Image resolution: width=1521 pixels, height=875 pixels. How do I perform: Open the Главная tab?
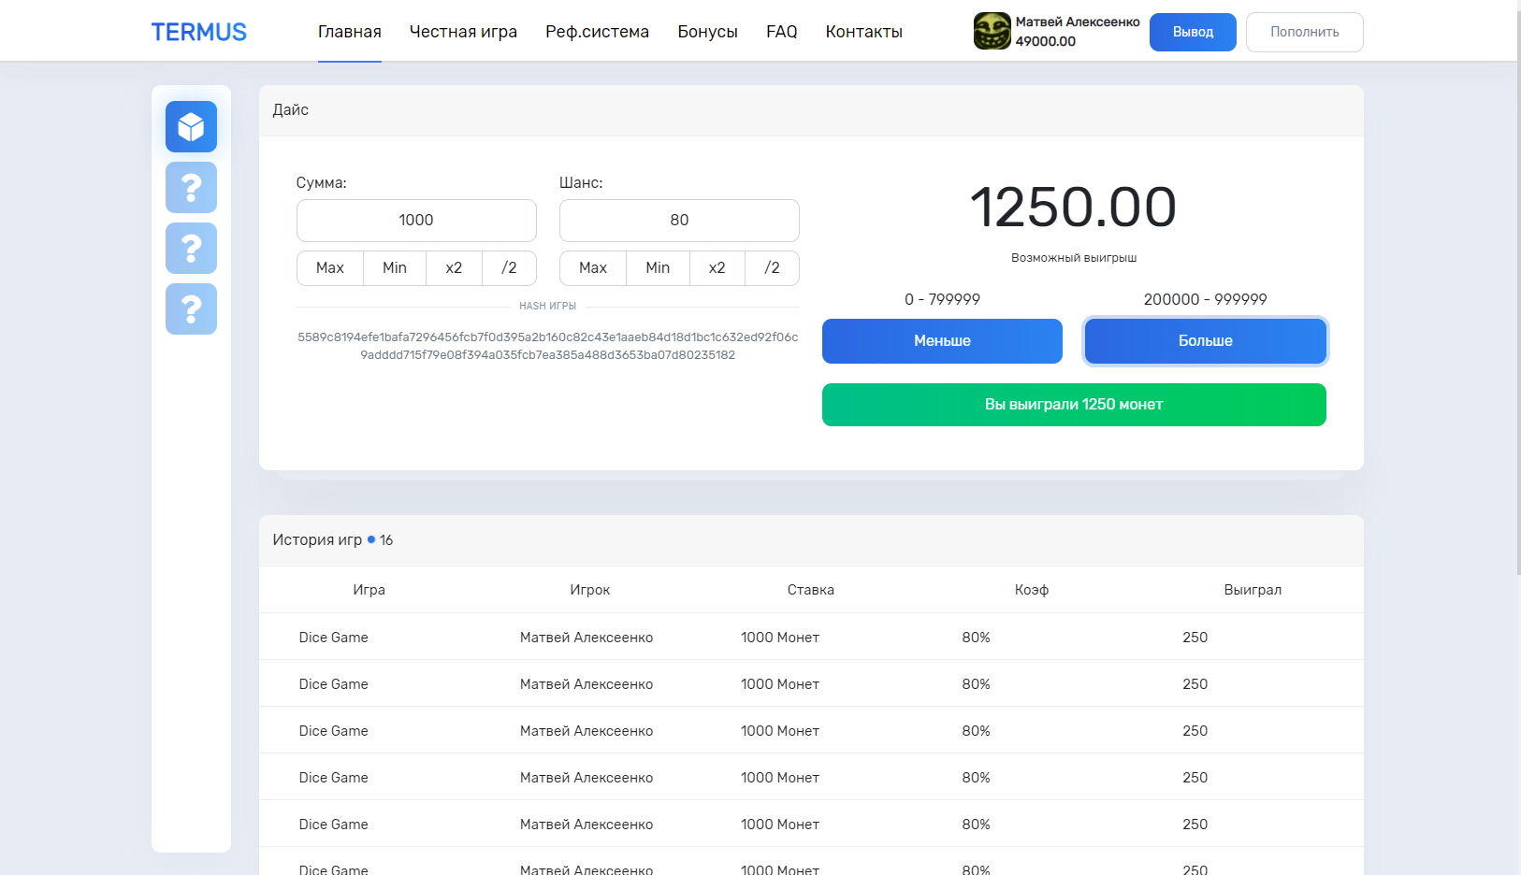349,32
